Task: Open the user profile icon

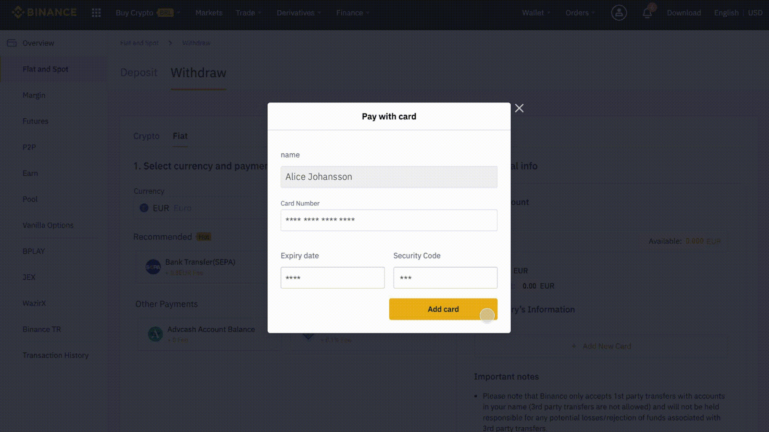Action: pyautogui.click(x=619, y=13)
